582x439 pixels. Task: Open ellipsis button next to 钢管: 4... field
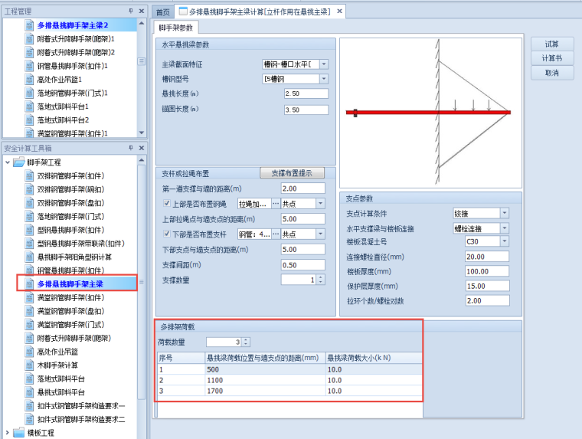click(275, 234)
